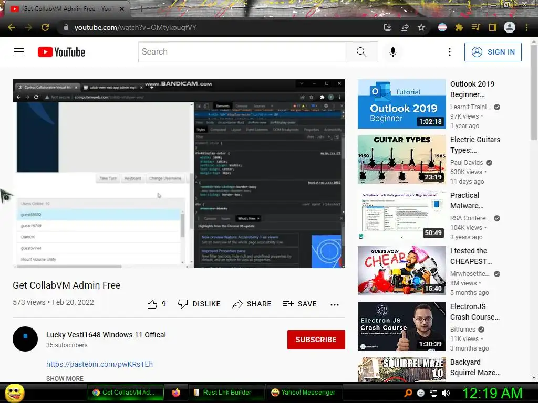Click the Paul Davids channel name
538x403 pixels.
[467, 163]
